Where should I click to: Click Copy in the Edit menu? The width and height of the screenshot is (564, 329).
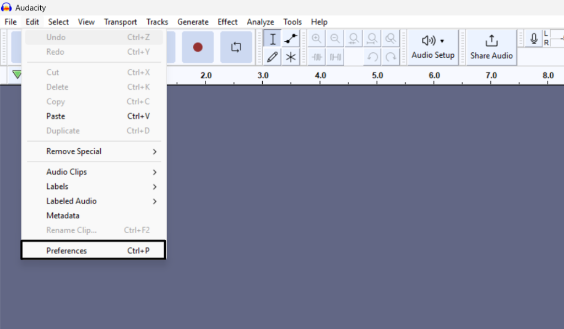tap(94, 101)
